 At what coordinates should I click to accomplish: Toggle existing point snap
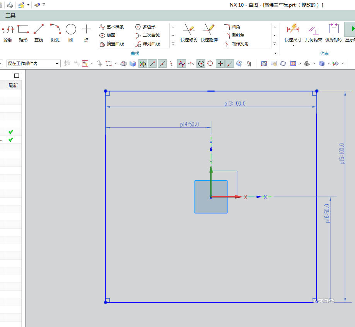220,64
